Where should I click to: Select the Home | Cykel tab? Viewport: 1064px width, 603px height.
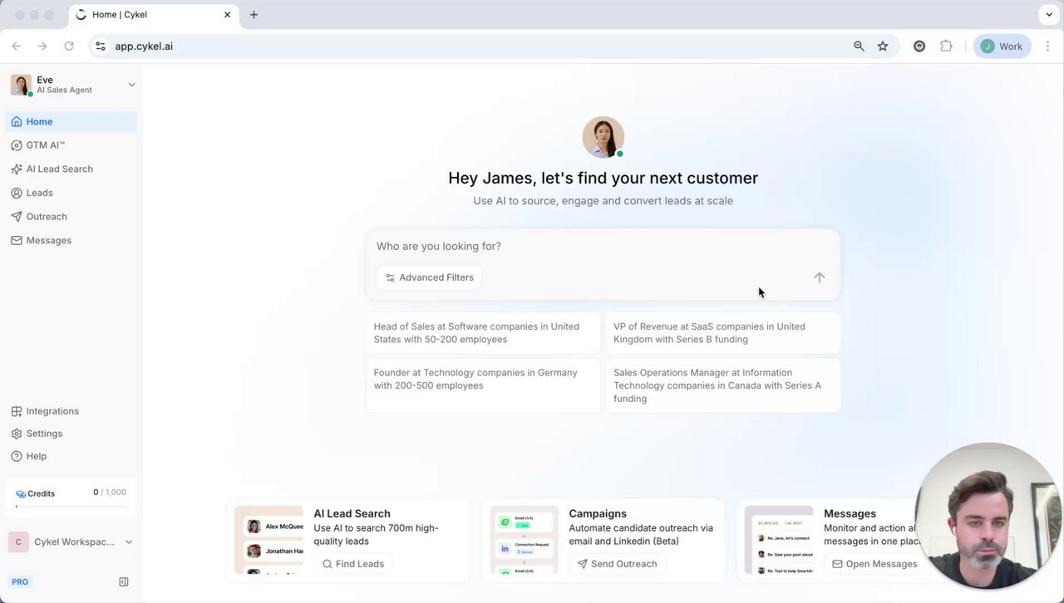coord(154,15)
